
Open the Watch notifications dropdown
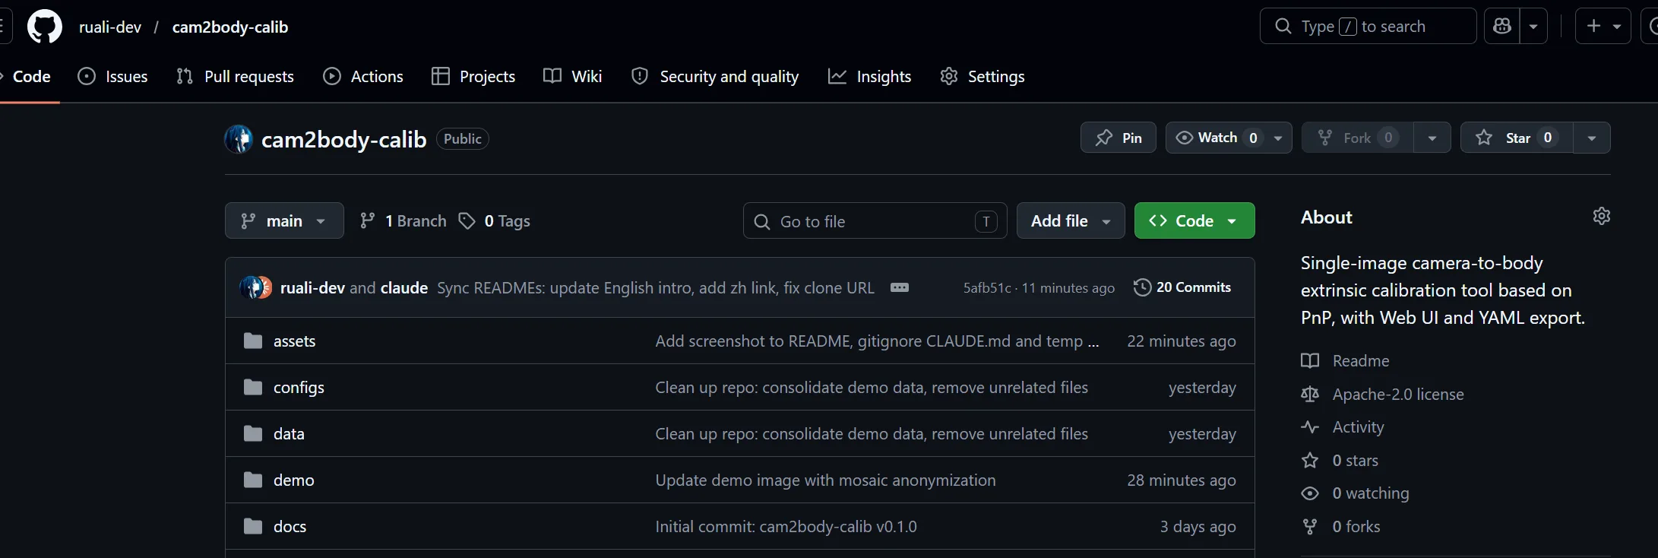pos(1229,138)
